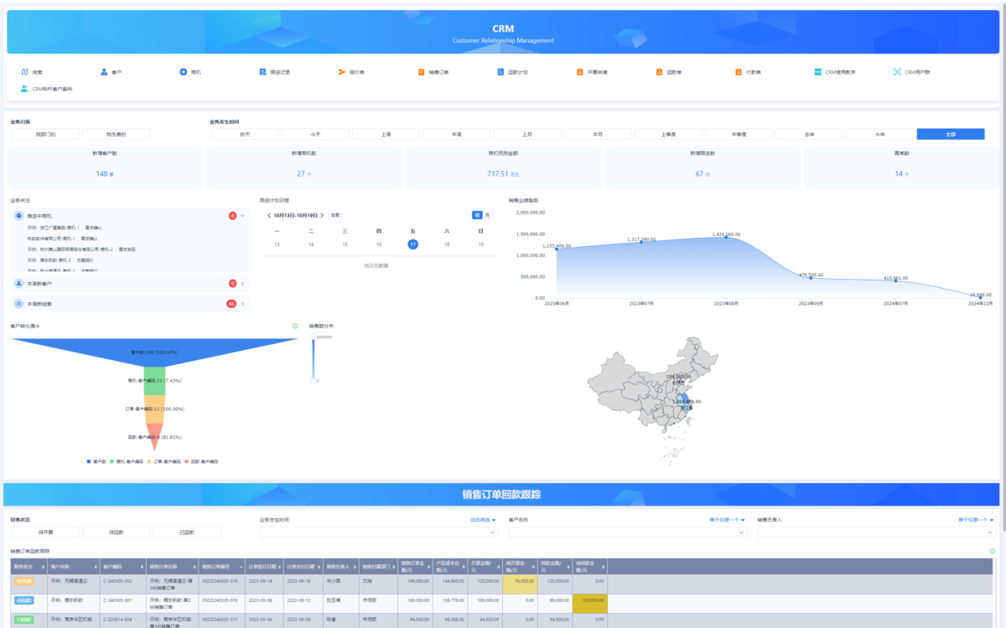The width and height of the screenshot is (1006, 628).
Task: Open the 开票申请 invoice request icon
Action: coord(580,72)
